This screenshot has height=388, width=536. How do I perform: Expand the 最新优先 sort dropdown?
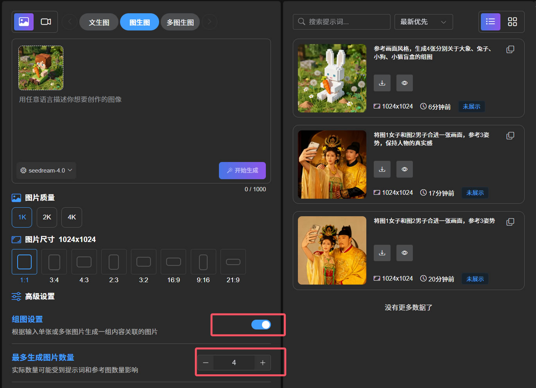(423, 22)
